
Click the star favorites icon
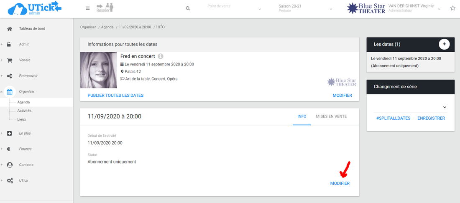coord(452,8)
